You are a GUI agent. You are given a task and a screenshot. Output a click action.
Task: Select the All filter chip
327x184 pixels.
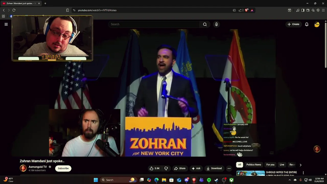point(239,165)
